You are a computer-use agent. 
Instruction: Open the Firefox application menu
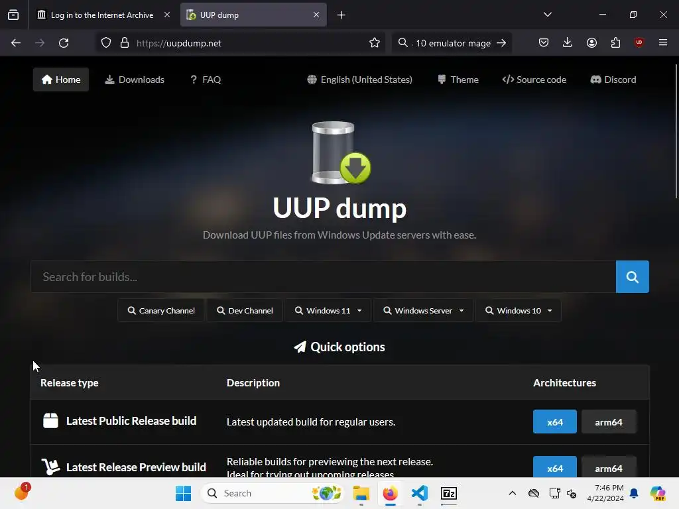(x=663, y=43)
